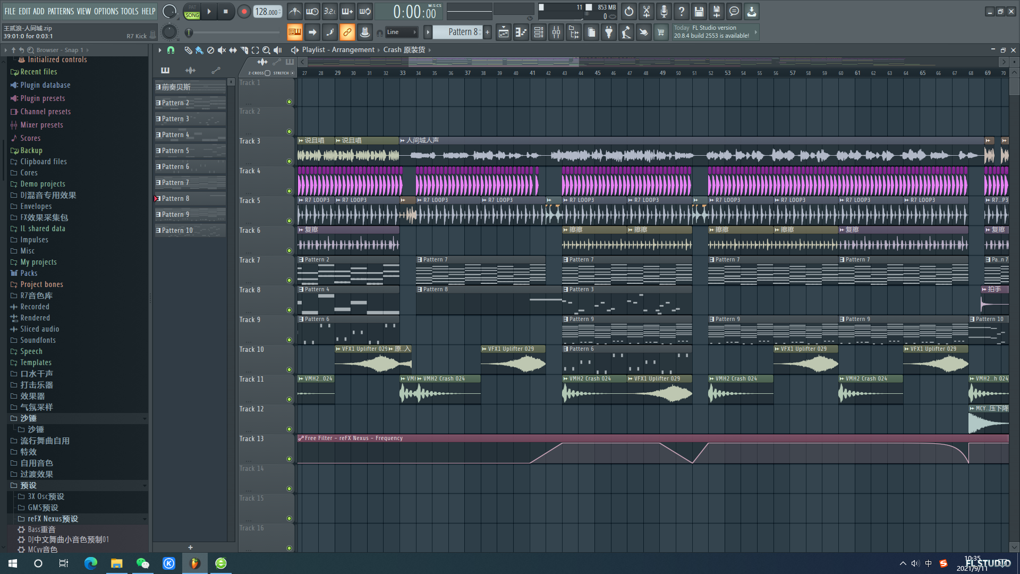
Task: Mute Track 13 with its green dot
Action: (x=289, y=459)
